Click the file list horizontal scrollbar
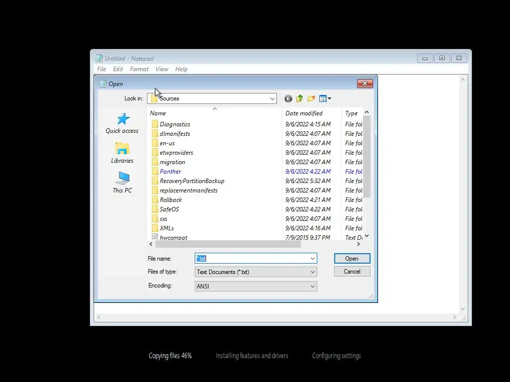Screen dimensions: 510x382 point(227,244)
